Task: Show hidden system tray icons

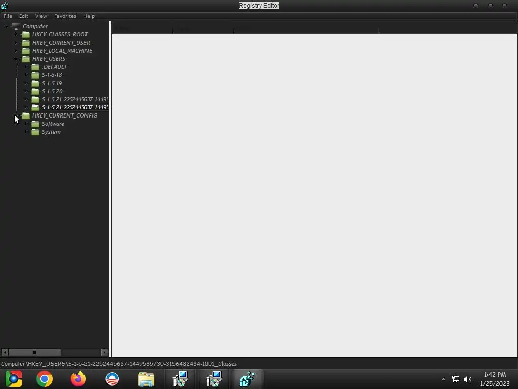Action: [443, 379]
